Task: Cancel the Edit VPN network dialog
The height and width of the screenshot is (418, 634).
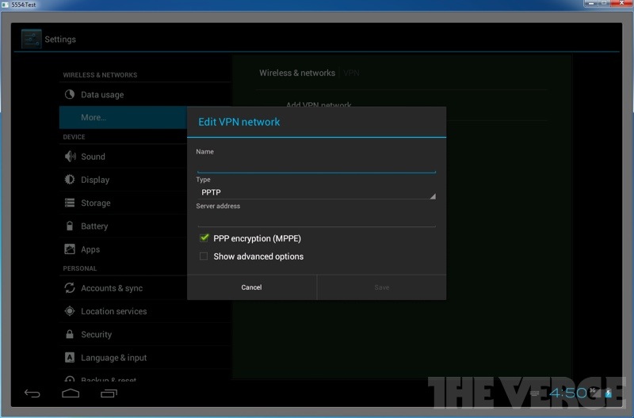Action: click(x=251, y=287)
